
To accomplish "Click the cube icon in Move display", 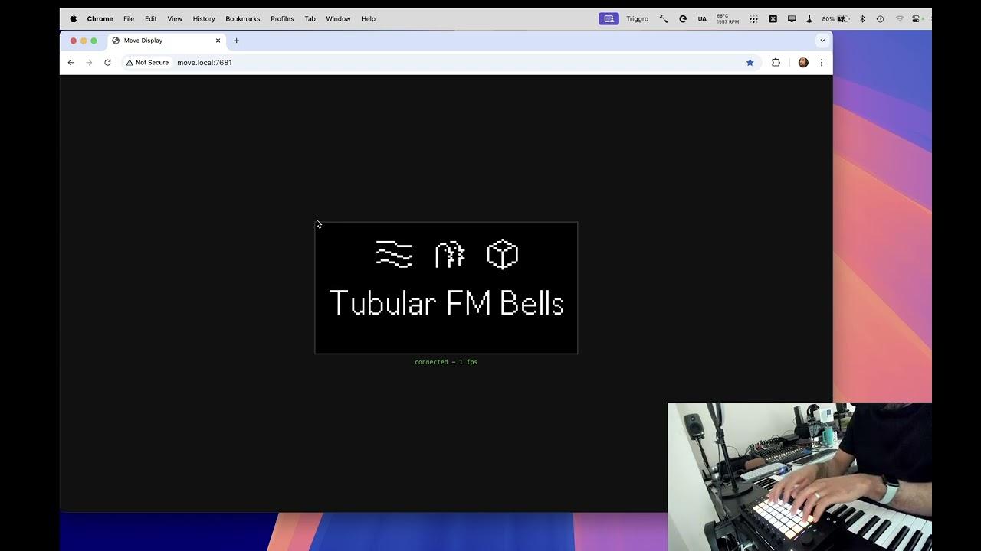I will [x=503, y=254].
